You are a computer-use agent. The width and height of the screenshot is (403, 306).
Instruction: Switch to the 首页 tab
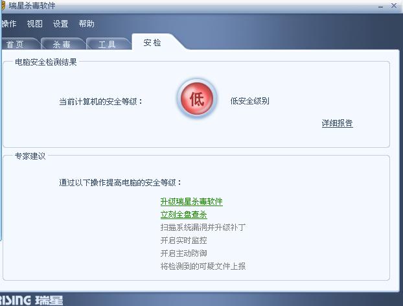coord(20,44)
